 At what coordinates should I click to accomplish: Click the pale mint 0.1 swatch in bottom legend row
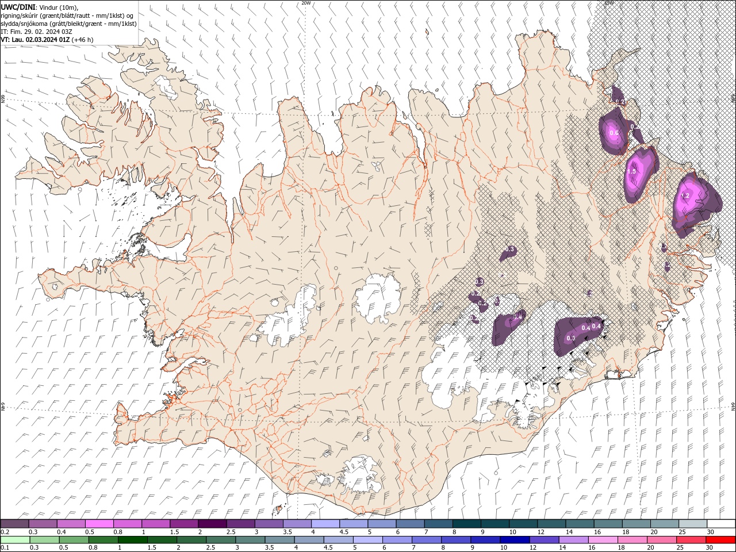(x=15, y=540)
